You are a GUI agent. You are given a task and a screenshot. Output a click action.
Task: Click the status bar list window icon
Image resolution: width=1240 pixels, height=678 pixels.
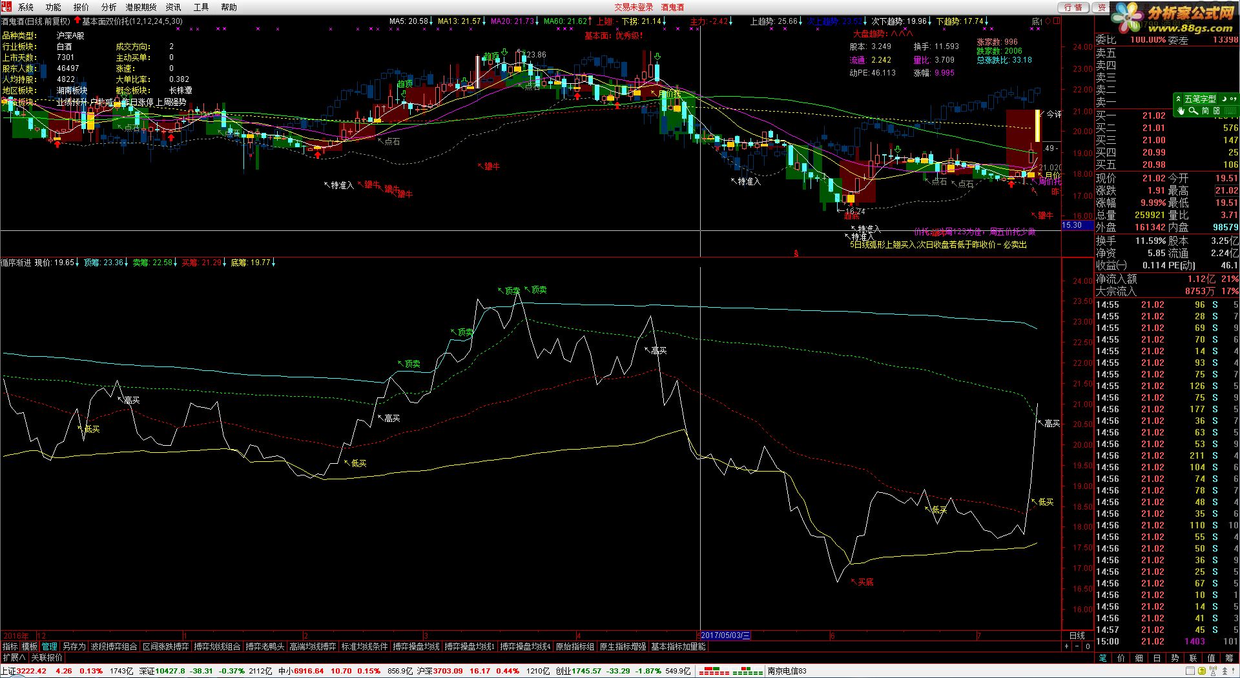pos(1190,671)
